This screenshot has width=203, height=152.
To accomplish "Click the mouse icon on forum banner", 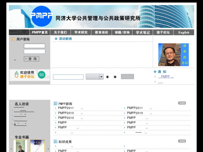I will pyautogui.click(x=16, y=74).
